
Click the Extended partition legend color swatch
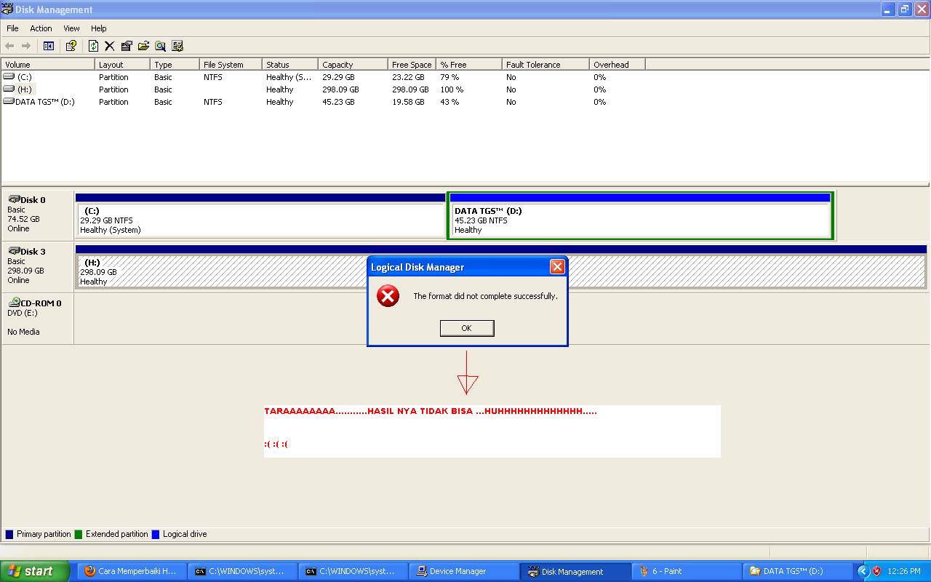coord(79,534)
